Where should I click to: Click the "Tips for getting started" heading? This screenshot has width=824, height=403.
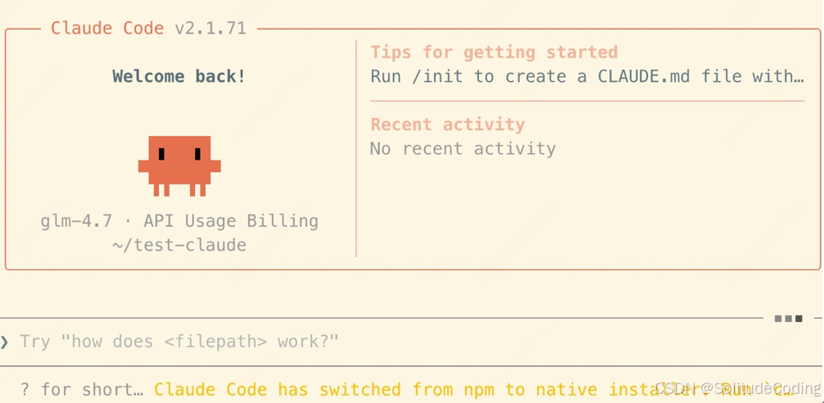494,52
